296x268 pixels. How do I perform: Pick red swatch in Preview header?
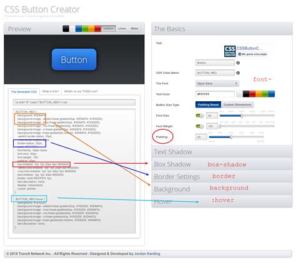coord(97,29)
